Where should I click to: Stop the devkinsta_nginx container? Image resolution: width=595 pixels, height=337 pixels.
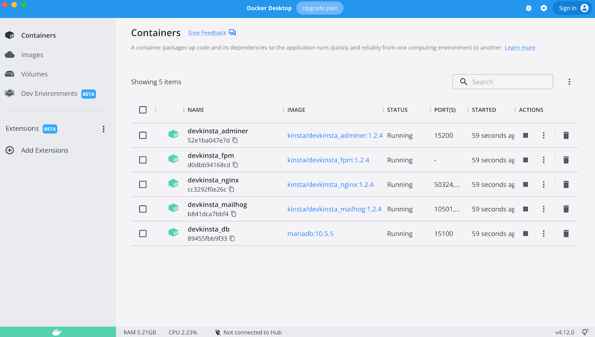(526, 184)
